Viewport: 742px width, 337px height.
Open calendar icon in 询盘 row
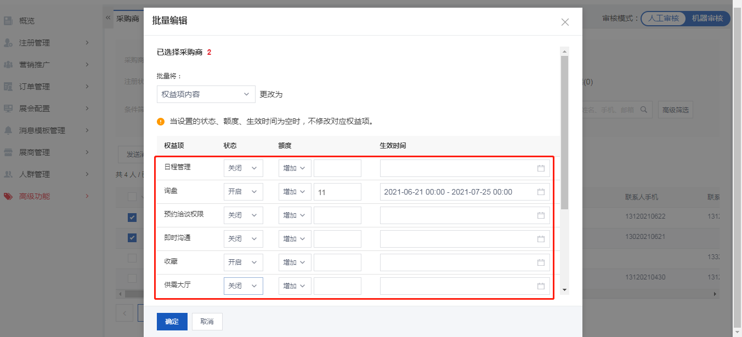pyautogui.click(x=541, y=192)
